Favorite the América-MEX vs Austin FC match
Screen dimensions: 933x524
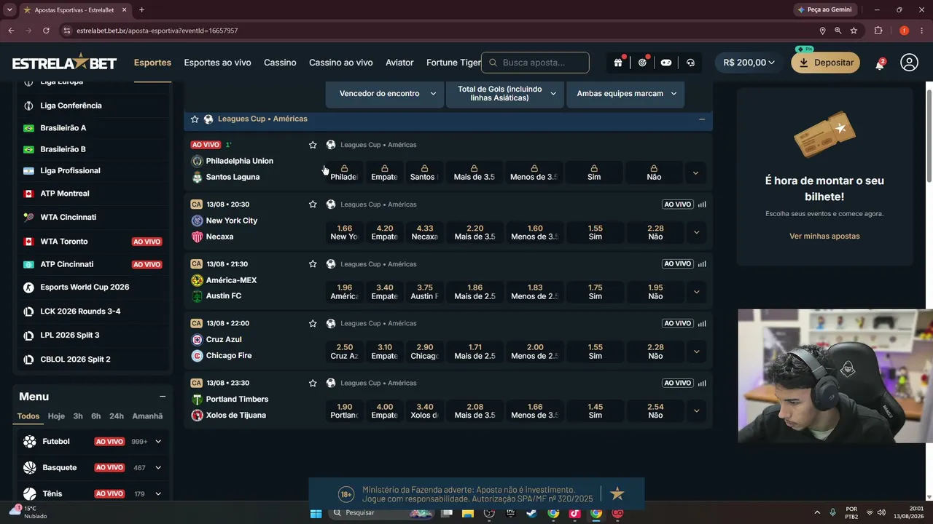pyautogui.click(x=313, y=264)
